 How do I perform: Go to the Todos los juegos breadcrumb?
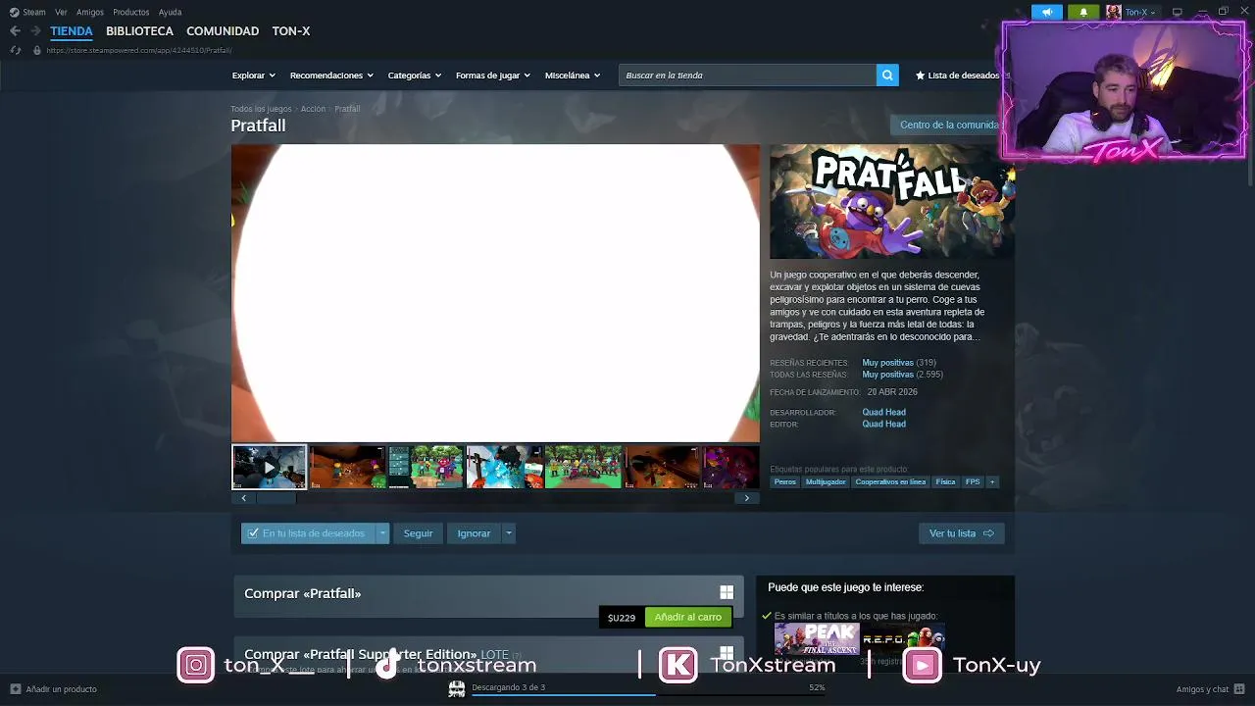[x=261, y=109]
